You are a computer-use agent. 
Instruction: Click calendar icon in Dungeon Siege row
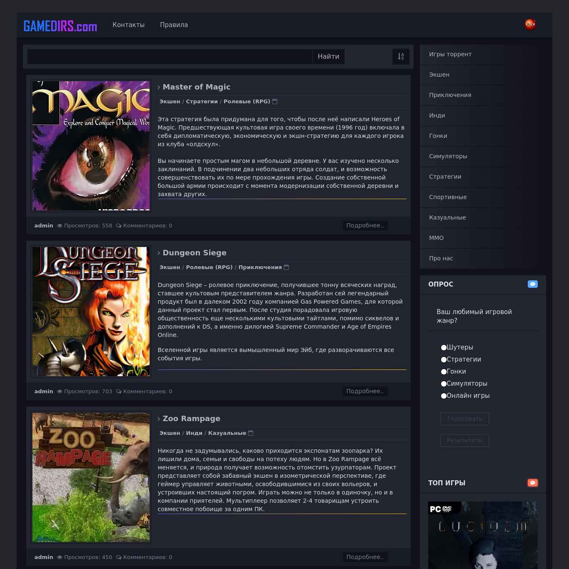pos(286,267)
